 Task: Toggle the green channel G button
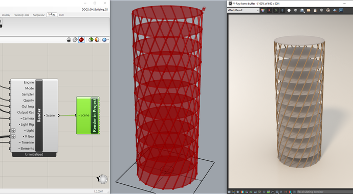[276, 10]
